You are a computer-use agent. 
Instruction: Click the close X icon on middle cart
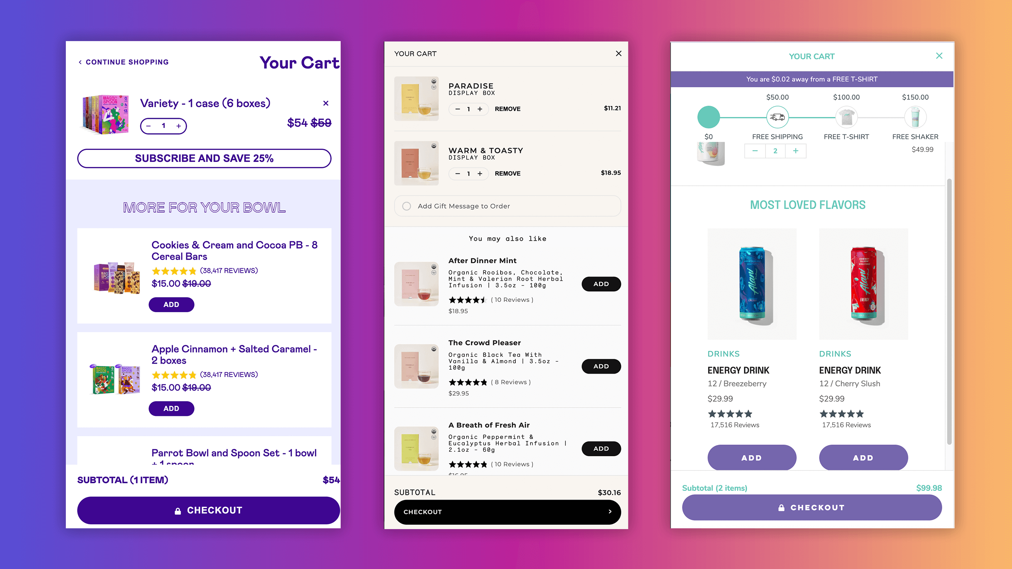[x=617, y=53]
